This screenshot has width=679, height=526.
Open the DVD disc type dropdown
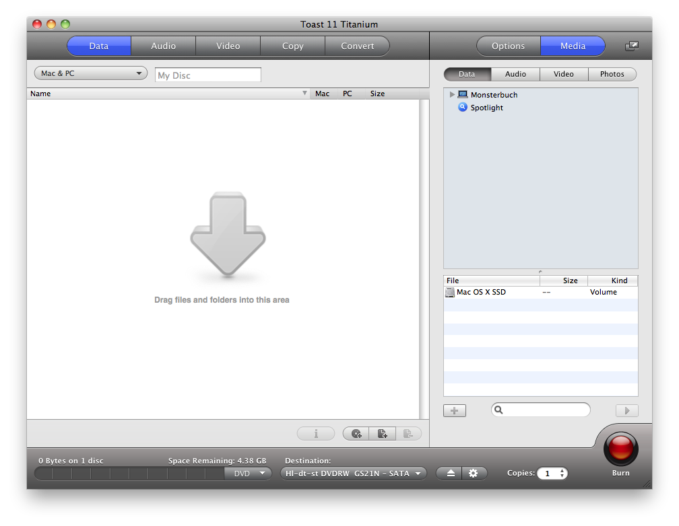249,474
